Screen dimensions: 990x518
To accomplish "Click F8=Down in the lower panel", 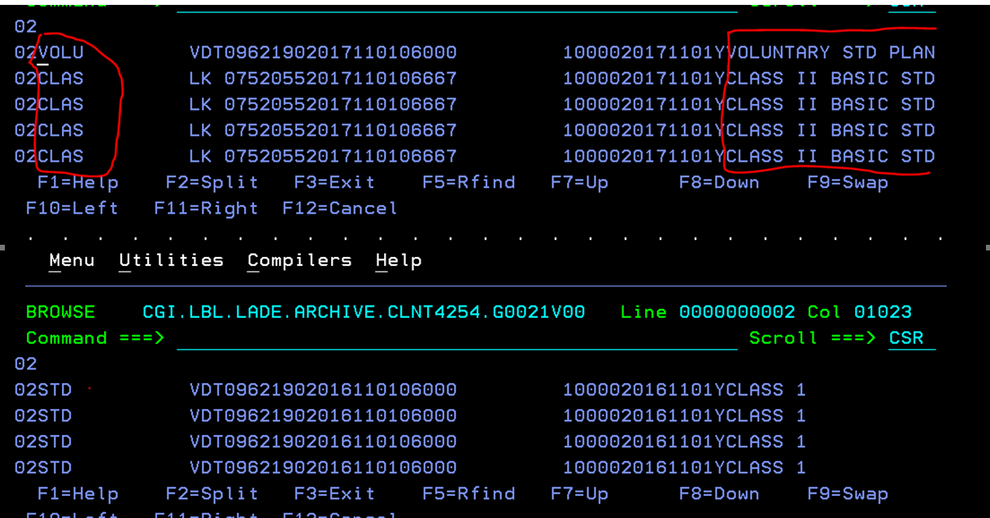I will point(718,494).
